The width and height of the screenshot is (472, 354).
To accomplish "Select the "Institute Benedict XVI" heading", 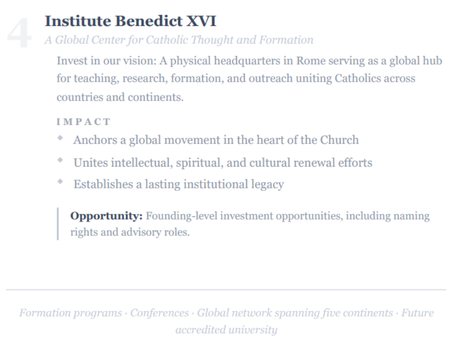I will pyautogui.click(x=130, y=22).
